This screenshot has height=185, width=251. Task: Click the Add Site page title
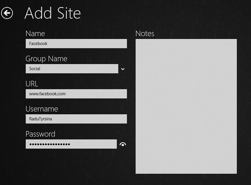click(53, 13)
